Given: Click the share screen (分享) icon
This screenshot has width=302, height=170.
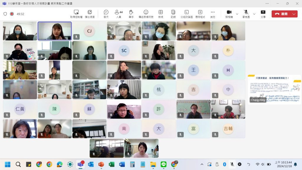Looking at the screenshot, I should pos(263,14).
